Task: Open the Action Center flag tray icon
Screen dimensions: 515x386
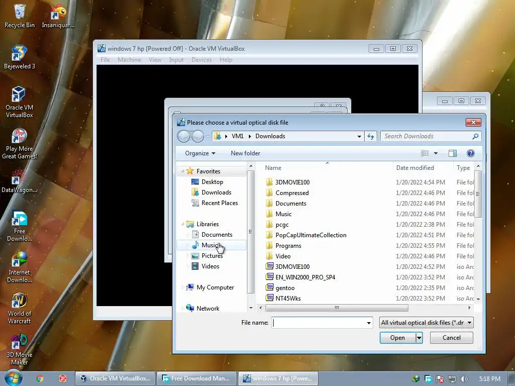Action: pyautogui.click(x=440, y=379)
